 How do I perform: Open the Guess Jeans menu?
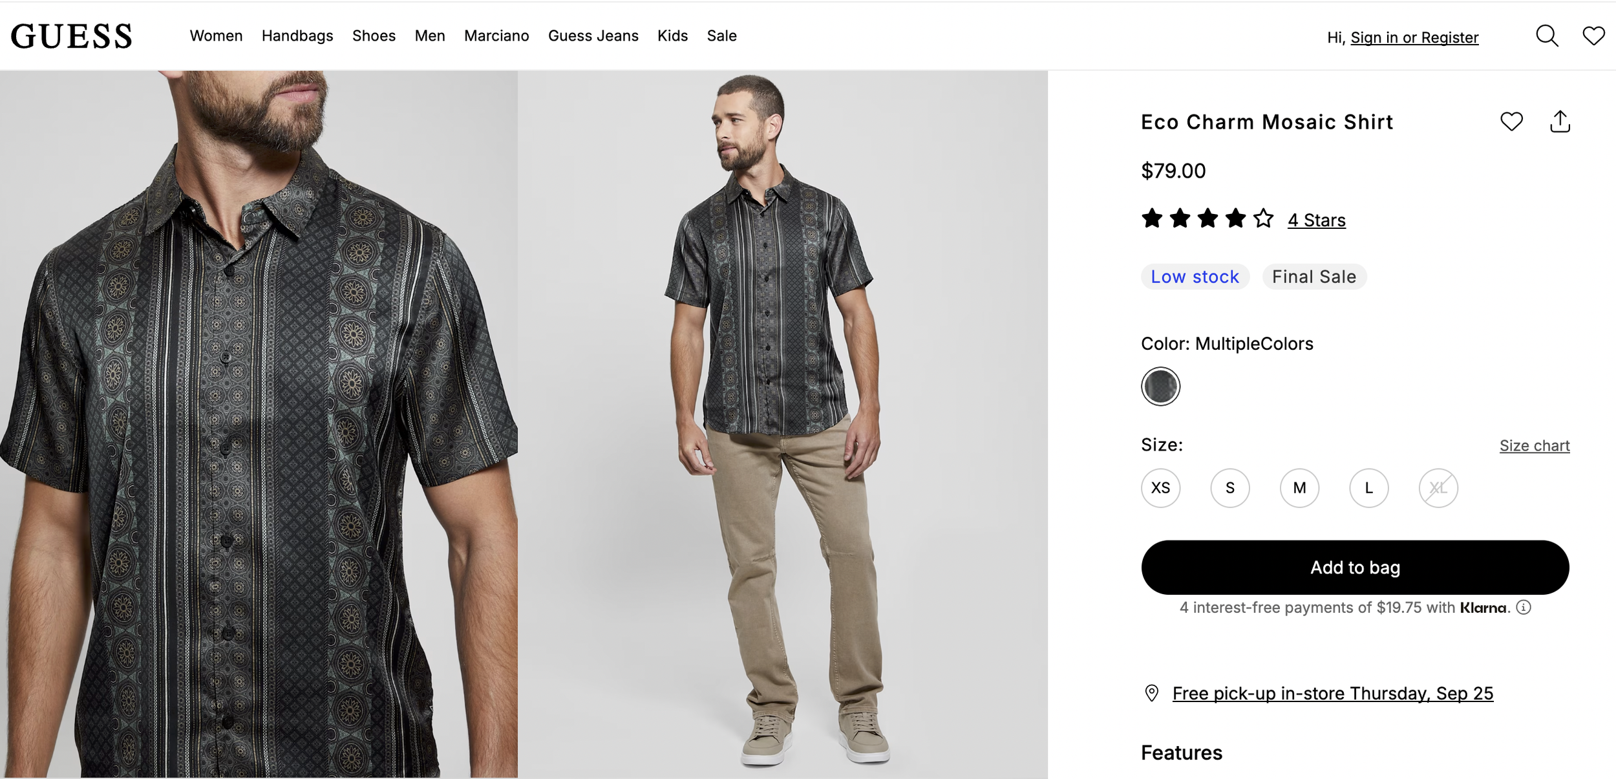pos(593,36)
